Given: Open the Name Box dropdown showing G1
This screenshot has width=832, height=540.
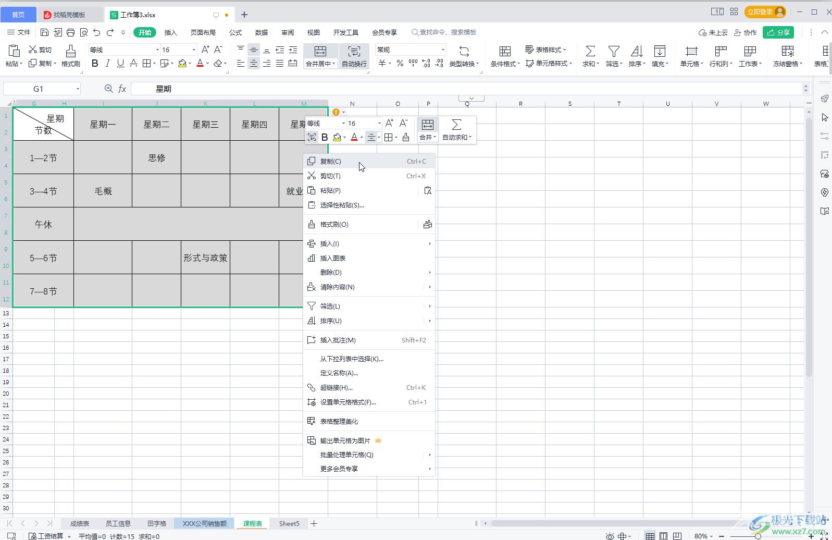Looking at the screenshot, I should click(x=78, y=89).
